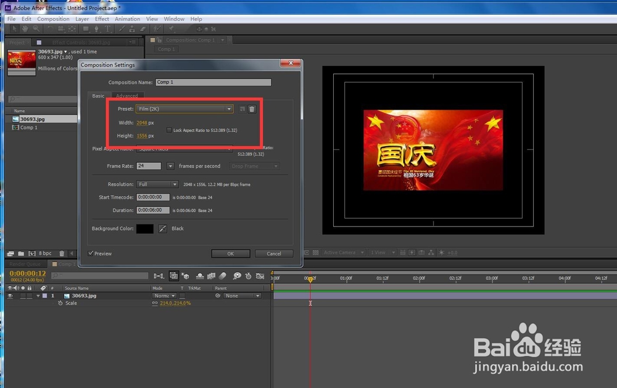Open the frame rate dropdown arrow
This screenshot has height=388, width=617.
[170, 166]
